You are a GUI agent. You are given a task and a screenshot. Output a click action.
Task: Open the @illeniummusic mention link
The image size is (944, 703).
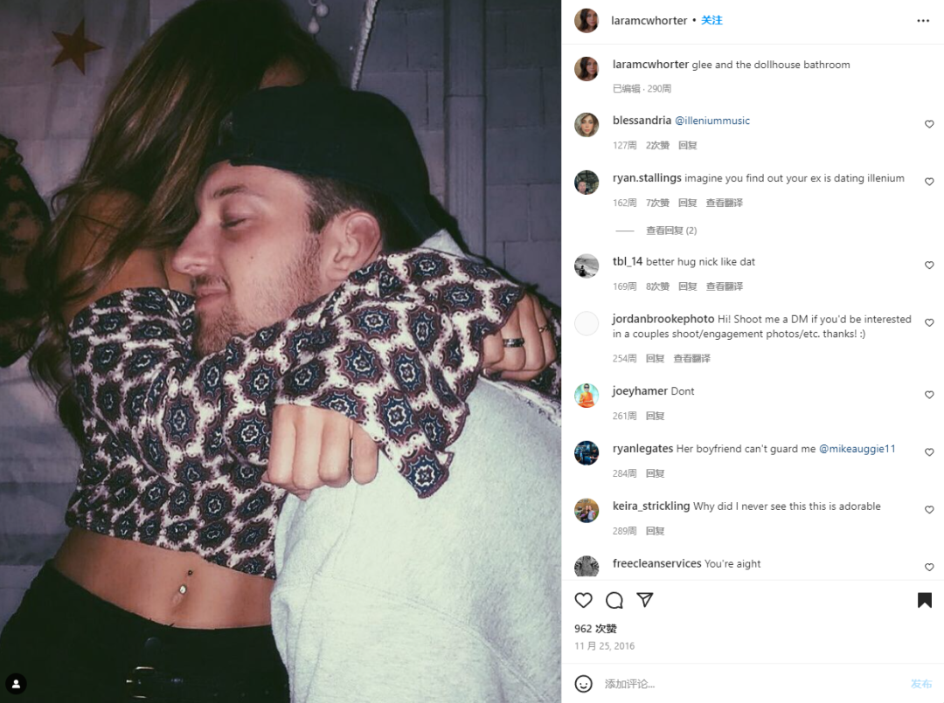712,121
